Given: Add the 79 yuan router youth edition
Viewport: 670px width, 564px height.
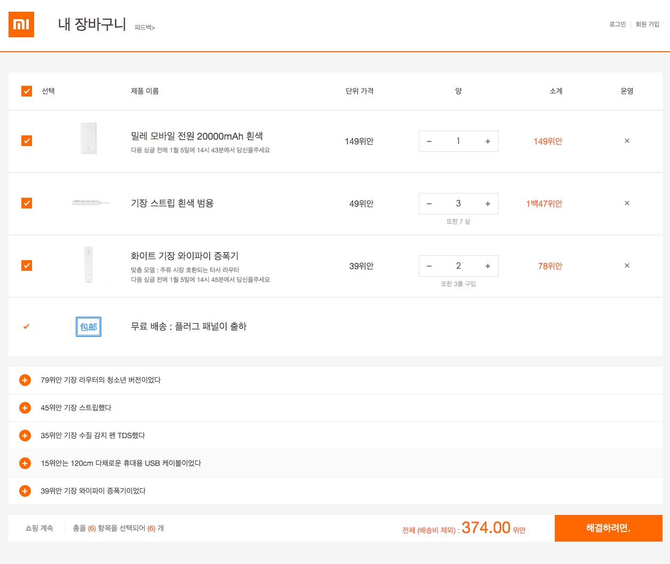Looking at the screenshot, I should [x=25, y=380].
